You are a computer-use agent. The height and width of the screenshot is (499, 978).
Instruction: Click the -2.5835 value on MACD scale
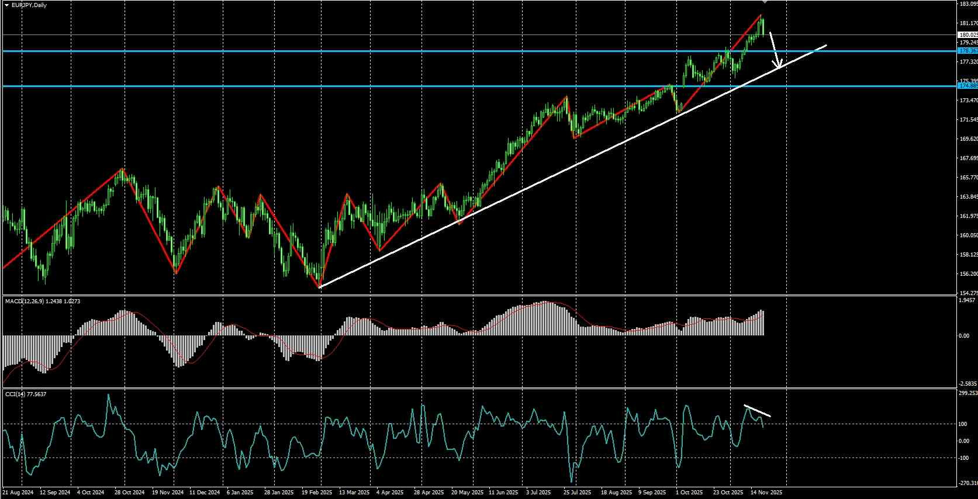(968, 384)
